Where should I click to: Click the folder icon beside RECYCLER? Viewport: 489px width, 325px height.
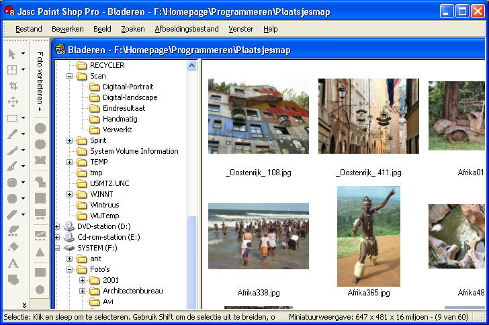tap(82, 65)
